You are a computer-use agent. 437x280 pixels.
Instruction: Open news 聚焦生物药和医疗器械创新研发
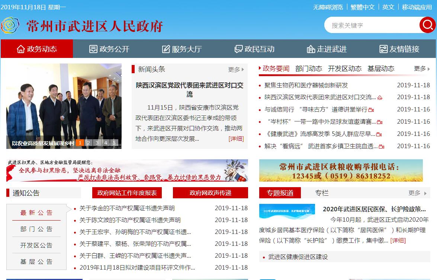coord(306,85)
